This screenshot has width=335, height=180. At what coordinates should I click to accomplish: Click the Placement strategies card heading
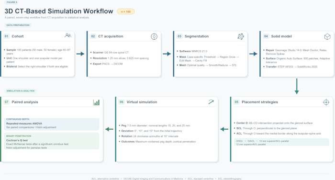tap(260, 102)
